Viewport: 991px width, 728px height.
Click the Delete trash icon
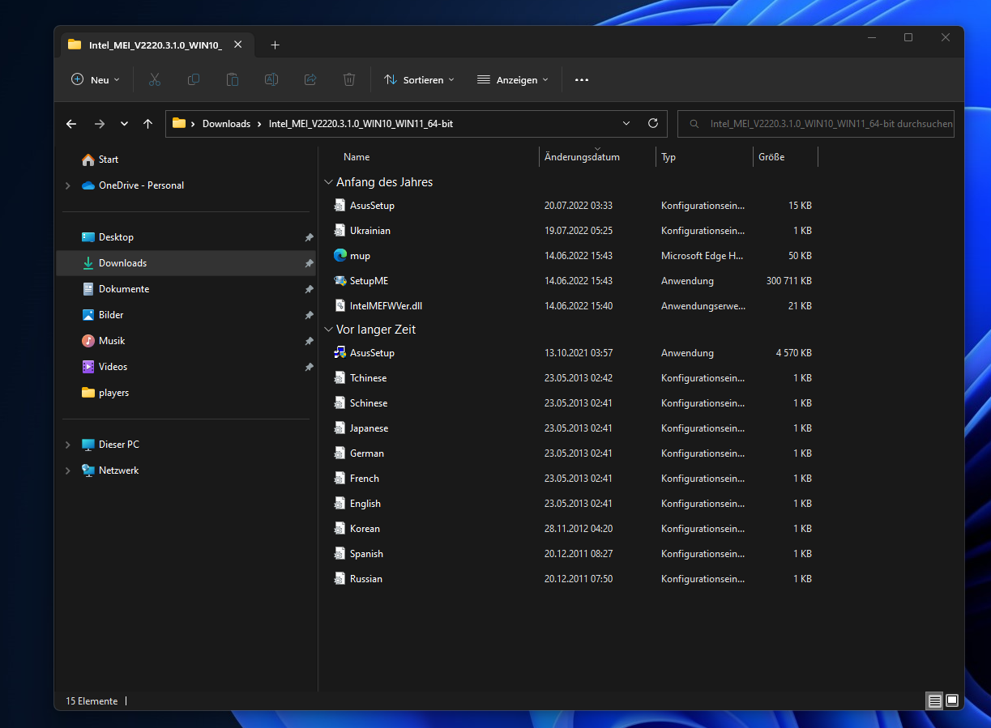coord(349,79)
